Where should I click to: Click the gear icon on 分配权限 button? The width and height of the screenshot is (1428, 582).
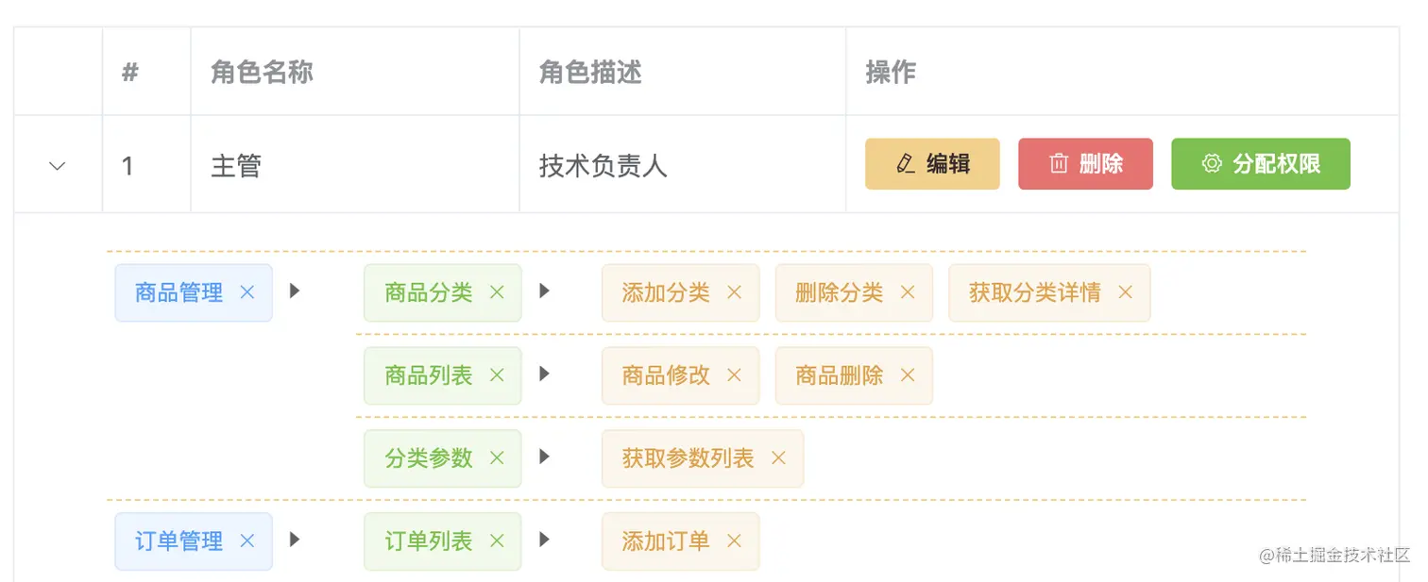[x=1209, y=163]
